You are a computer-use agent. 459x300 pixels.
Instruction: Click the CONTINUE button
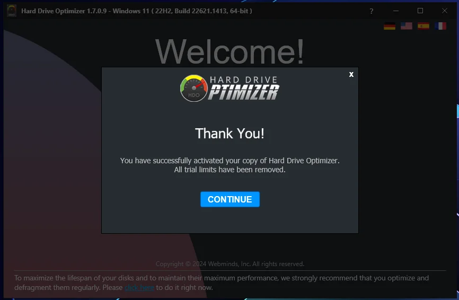click(x=230, y=199)
